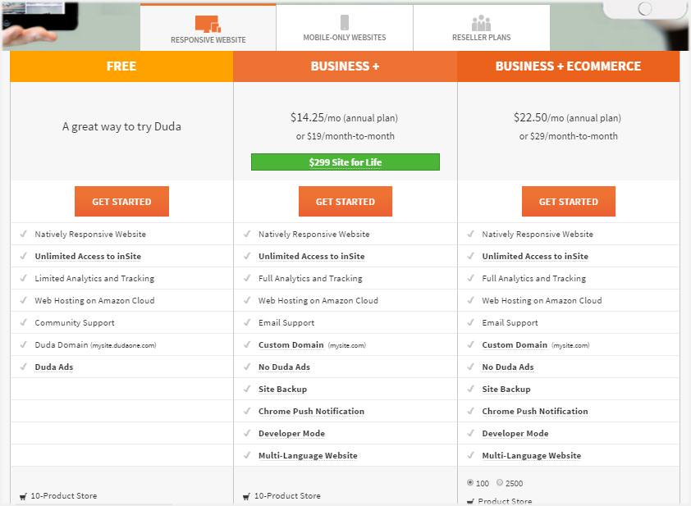The height and width of the screenshot is (506, 691).
Task: Click Web Hosting on Amazon Cloud in Business + plan
Action: [318, 300]
